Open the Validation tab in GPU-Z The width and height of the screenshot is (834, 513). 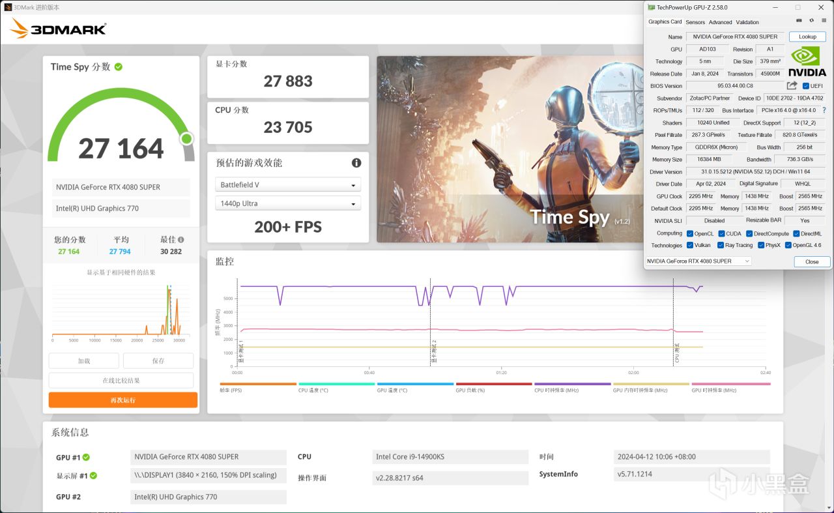(747, 22)
